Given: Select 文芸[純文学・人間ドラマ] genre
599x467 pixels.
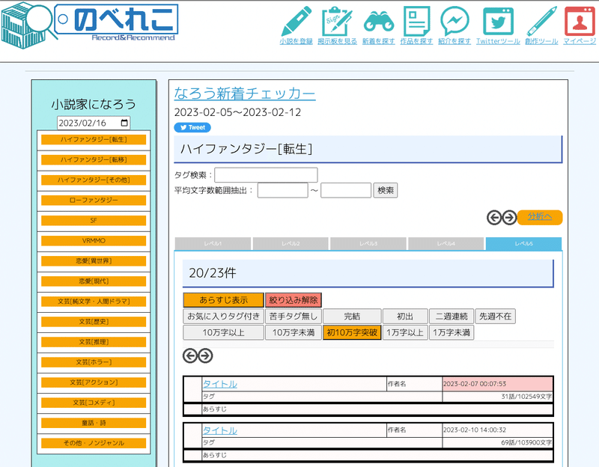Looking at the screenshot, I should [94, 302].
